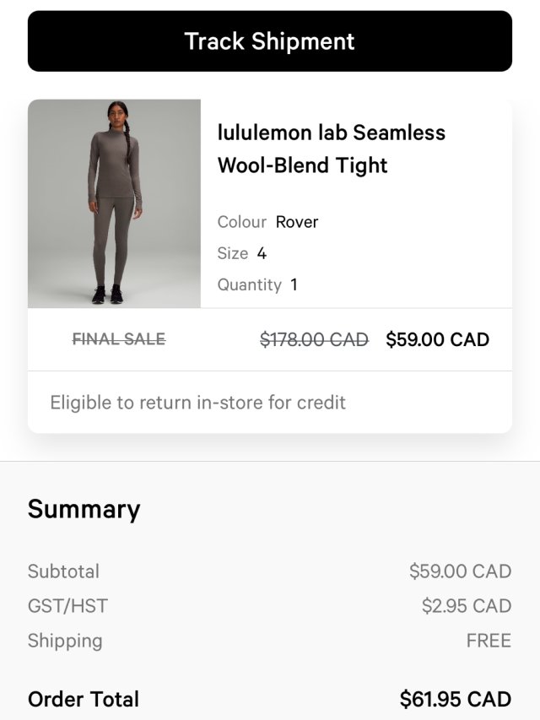
Task: Click the Shipping row
Action: (x=66, y=641)
